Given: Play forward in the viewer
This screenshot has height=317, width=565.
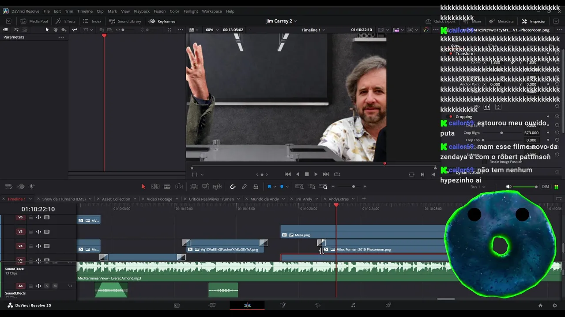Looking at the screenshot, I should click(x=316, y=174).
